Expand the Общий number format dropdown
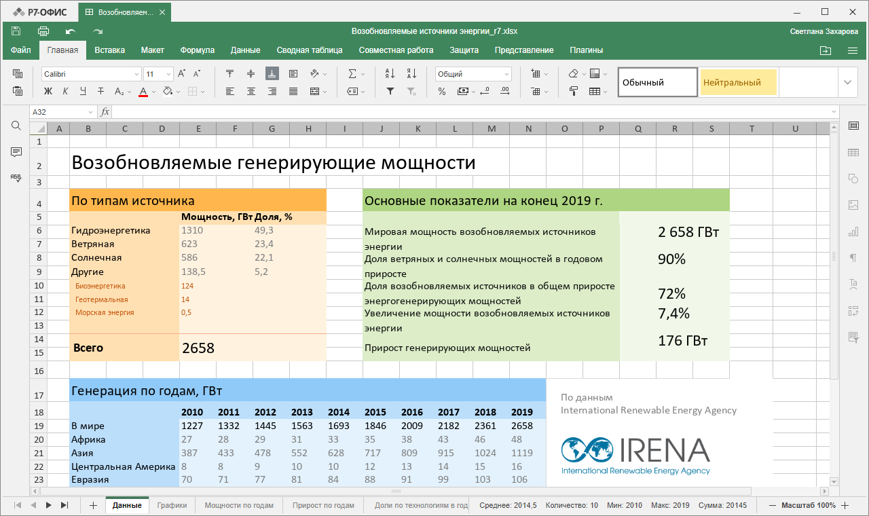 point(506,74)
